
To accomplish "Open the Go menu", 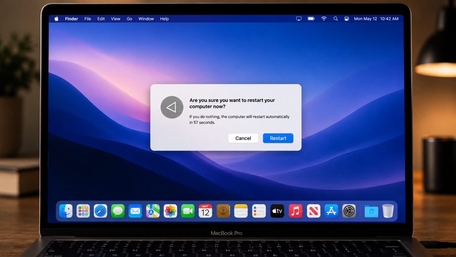I will click(x=129, y=19).
